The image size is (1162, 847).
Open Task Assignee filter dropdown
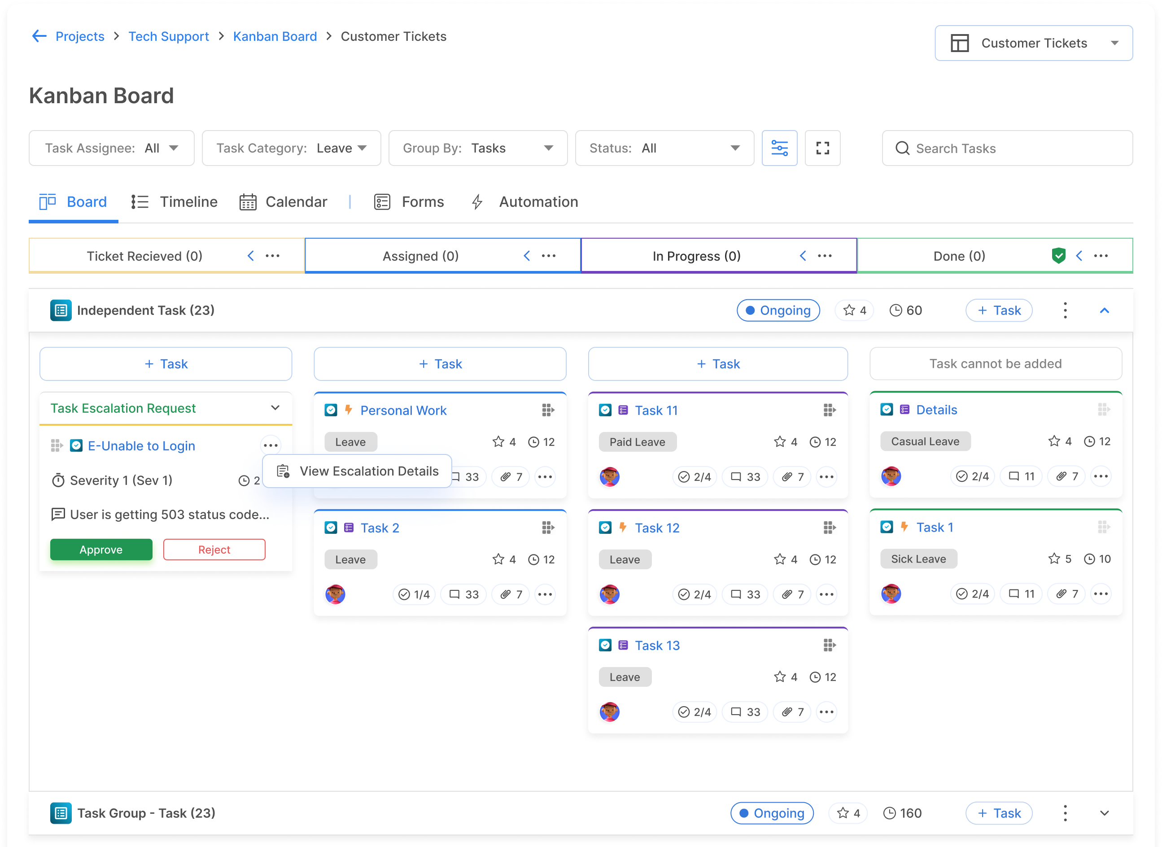pos(112,148)
